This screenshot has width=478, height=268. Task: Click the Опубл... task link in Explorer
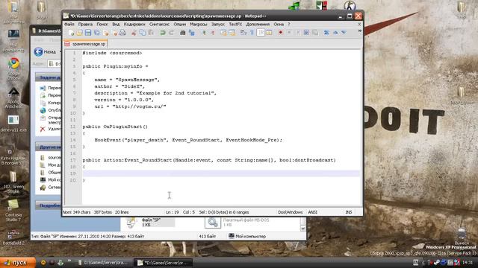click(x=51, y=110)
